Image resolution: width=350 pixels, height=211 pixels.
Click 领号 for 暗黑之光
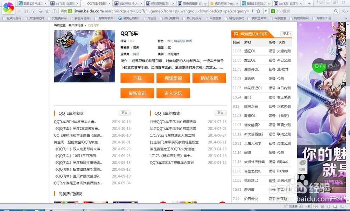tap(272, 107)
